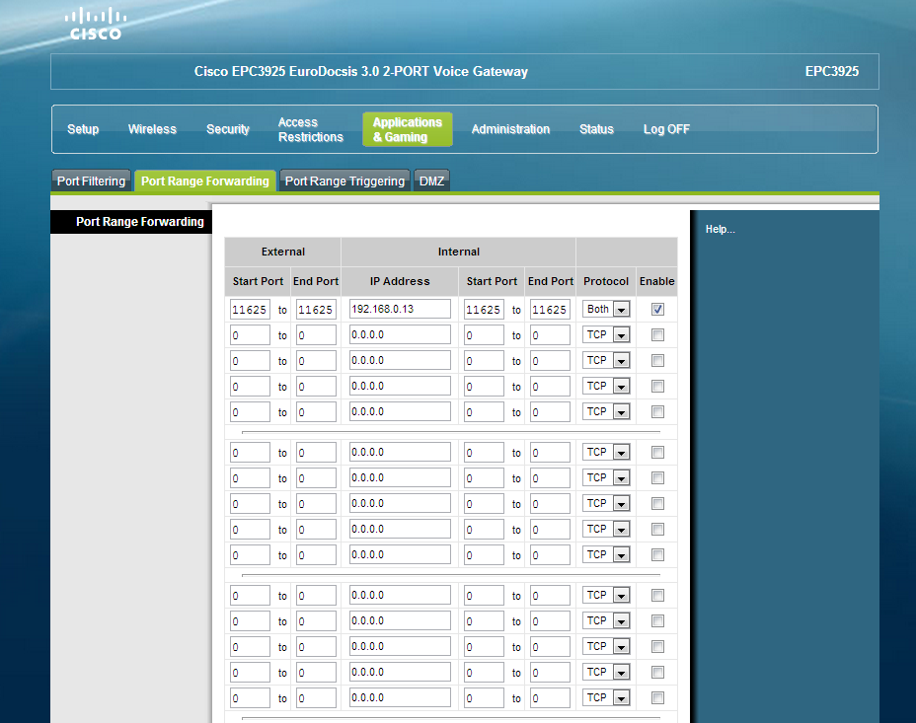
Task: Click Log OFF
Action: (666, 129)
